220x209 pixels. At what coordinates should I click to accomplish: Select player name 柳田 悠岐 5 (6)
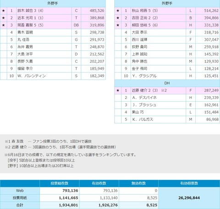point(145,25)
